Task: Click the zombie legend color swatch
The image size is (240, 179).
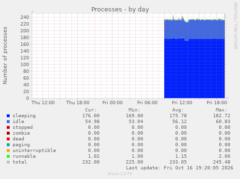Action: pos(8,133)
